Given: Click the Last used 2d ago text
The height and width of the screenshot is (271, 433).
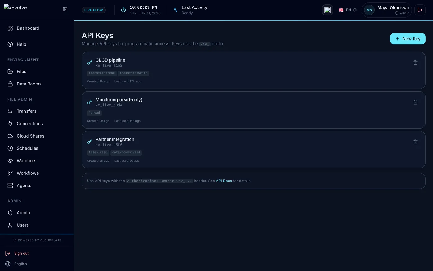Looking at the screenshot, I should (127, 161).
